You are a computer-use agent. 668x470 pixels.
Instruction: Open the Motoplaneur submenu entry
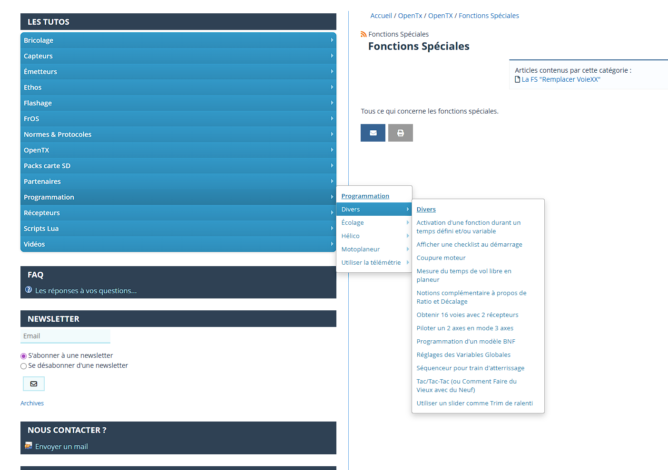point(361,249)
